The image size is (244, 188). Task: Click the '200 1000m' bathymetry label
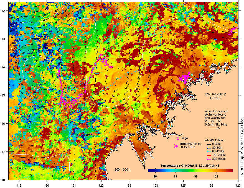click(122, 169)
